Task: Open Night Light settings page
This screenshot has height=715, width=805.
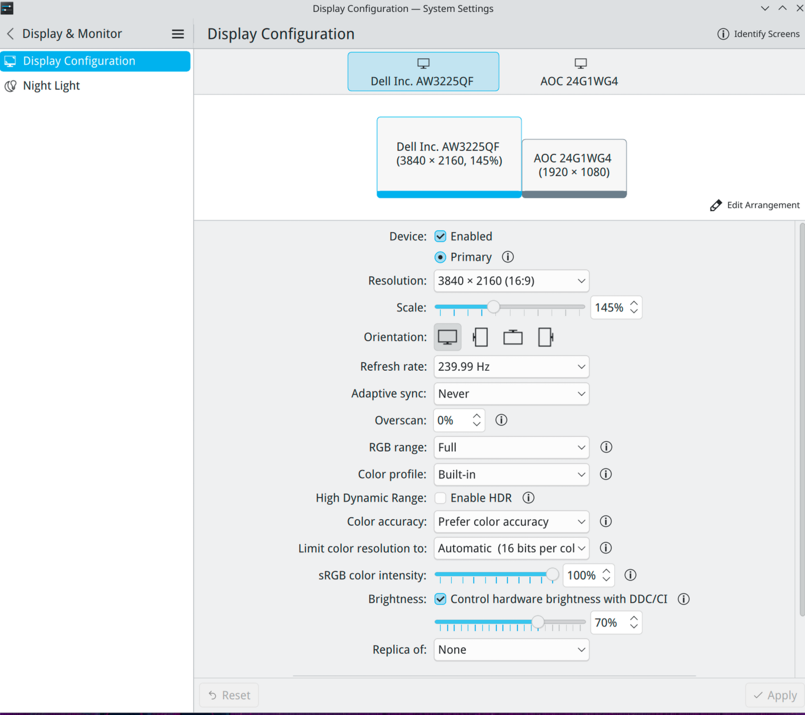Action: (x=95, y=86)
